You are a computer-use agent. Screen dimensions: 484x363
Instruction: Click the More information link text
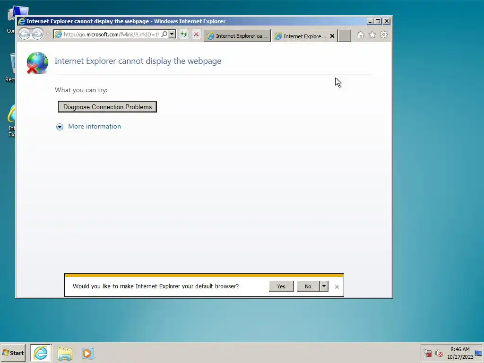(x=95, y=126)
